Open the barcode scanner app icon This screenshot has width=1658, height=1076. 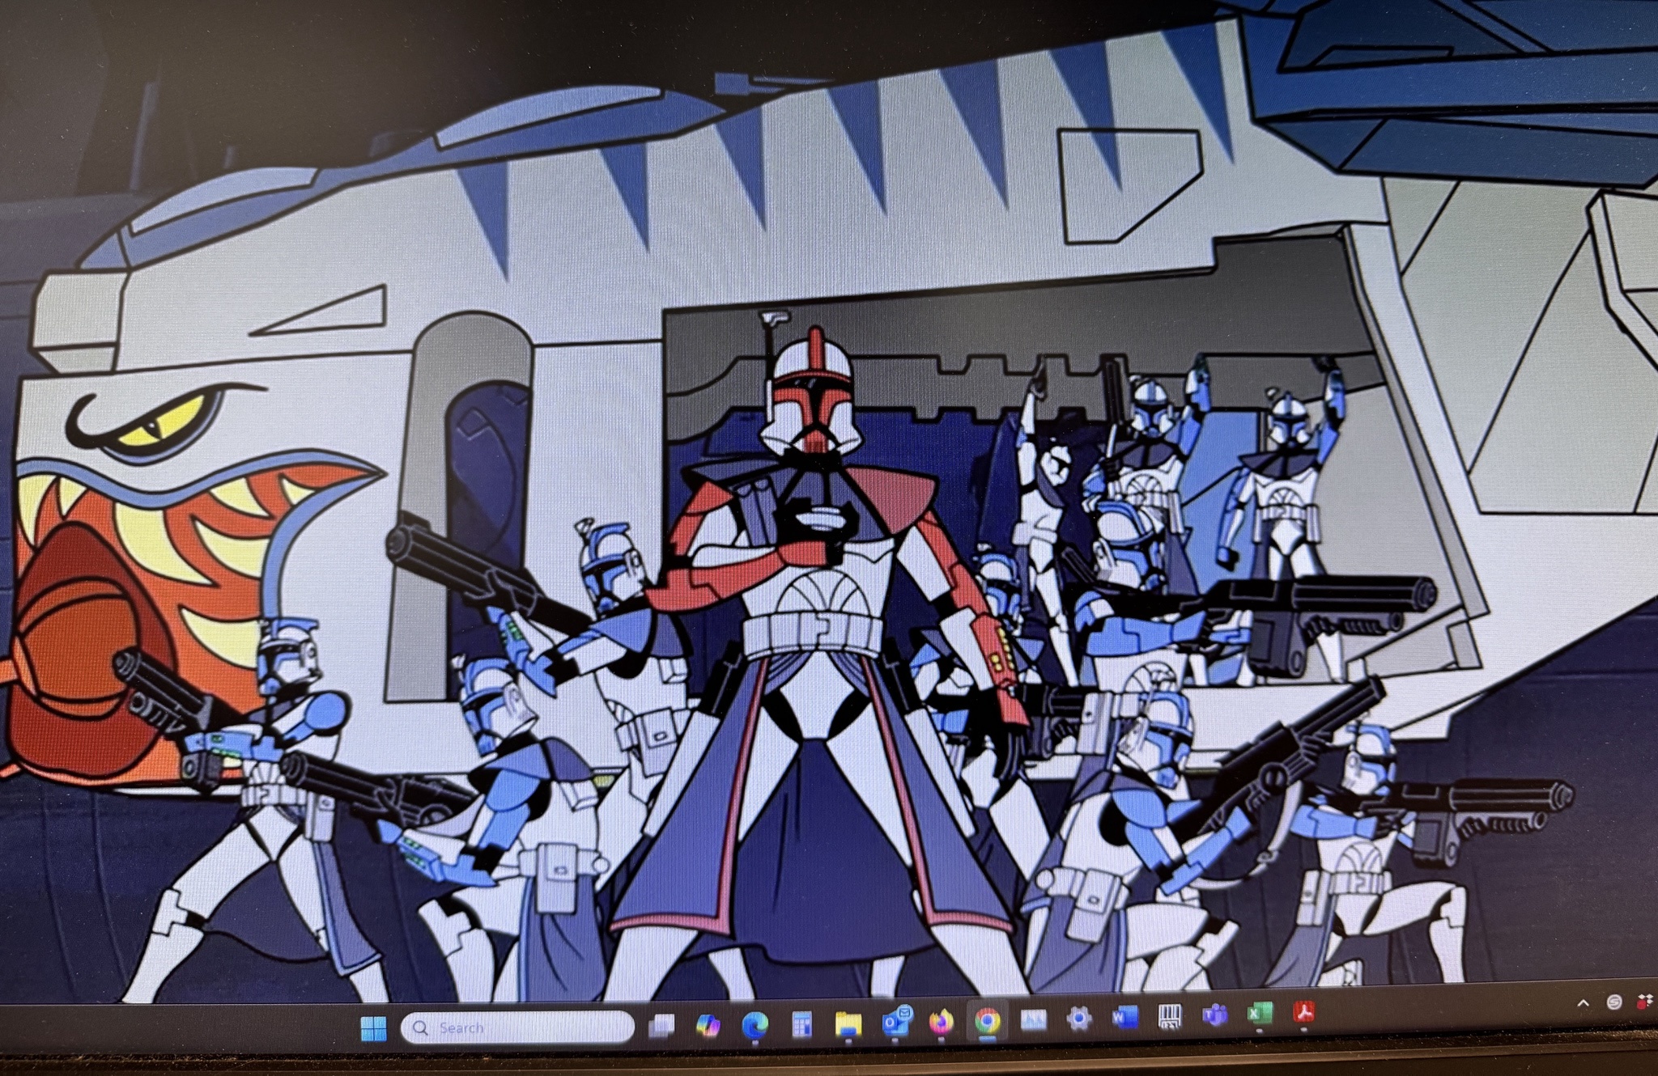(1169, 1016)
